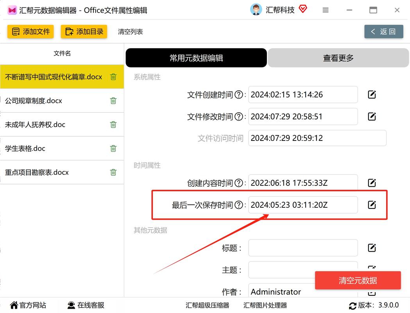This screenshot has width=410, height=313.
Task: Delete 公司规章制度.docx with trash icon
Action: coord(113,101)
